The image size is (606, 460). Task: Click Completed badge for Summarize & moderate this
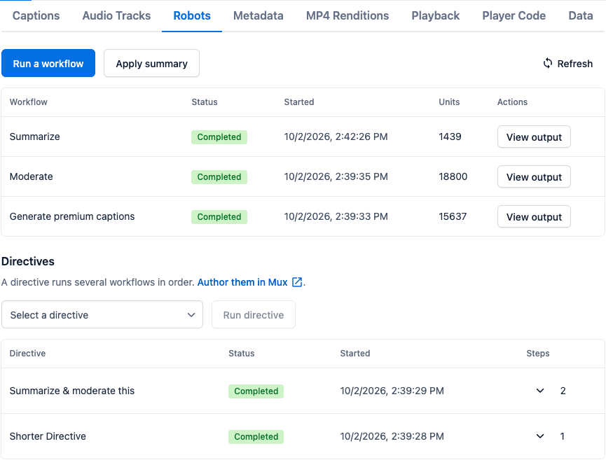(256, 391)
